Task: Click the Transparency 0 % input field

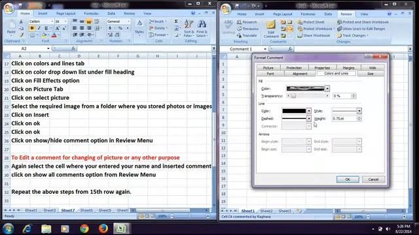Action: (342, 96)
